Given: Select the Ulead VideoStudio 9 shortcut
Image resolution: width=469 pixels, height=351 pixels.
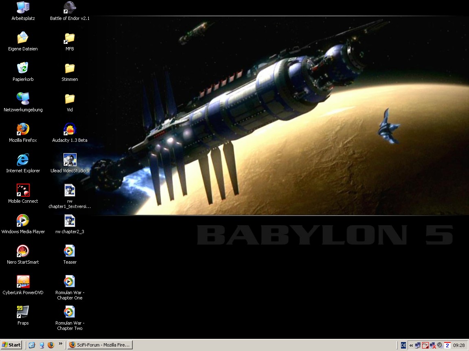Looking at the screenshot, I should 70,160.
